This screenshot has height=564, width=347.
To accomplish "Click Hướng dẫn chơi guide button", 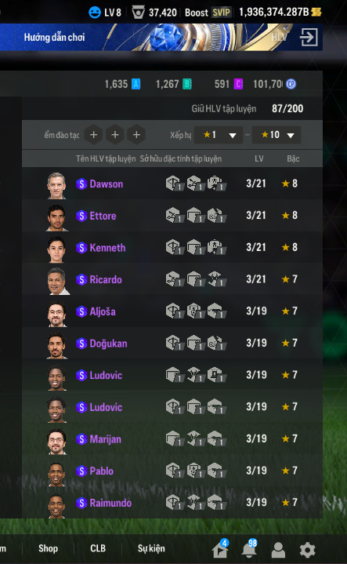I will pyautogui.click(x=54, y=37).
